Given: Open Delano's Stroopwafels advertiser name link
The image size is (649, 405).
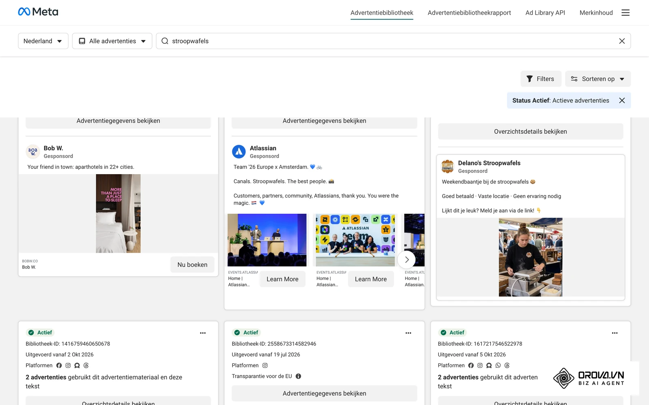Looking at the screenshot, I should 489,163.
